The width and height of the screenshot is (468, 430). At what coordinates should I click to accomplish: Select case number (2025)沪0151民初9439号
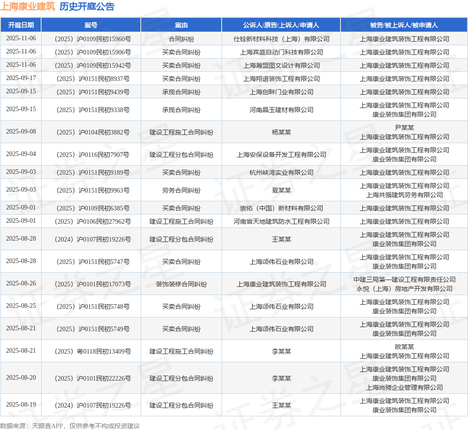93,92
